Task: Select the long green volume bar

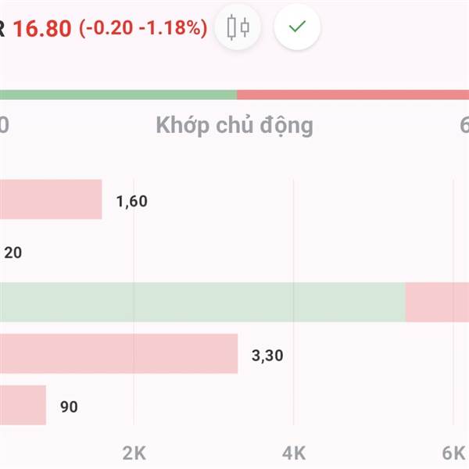Action: [202, 302]
